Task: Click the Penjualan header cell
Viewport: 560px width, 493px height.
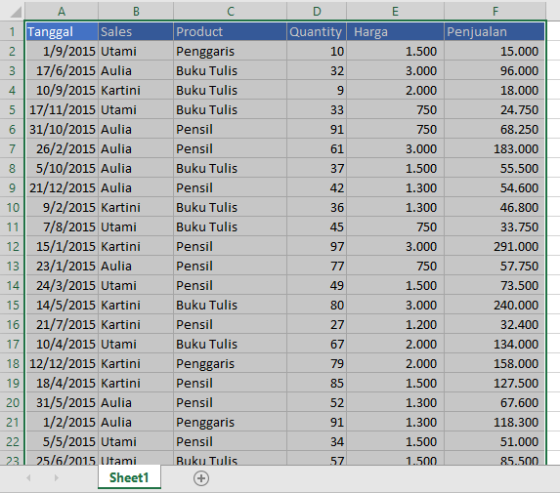Action: coord(495,32)
